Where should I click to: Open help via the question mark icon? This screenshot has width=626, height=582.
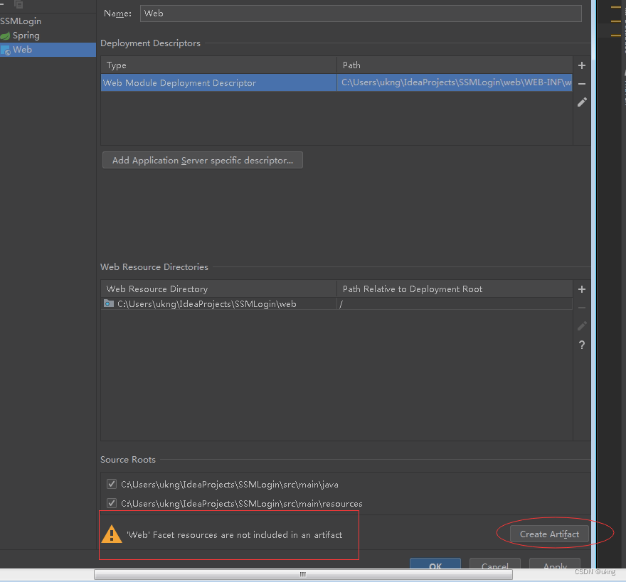[x=582, y=345]
